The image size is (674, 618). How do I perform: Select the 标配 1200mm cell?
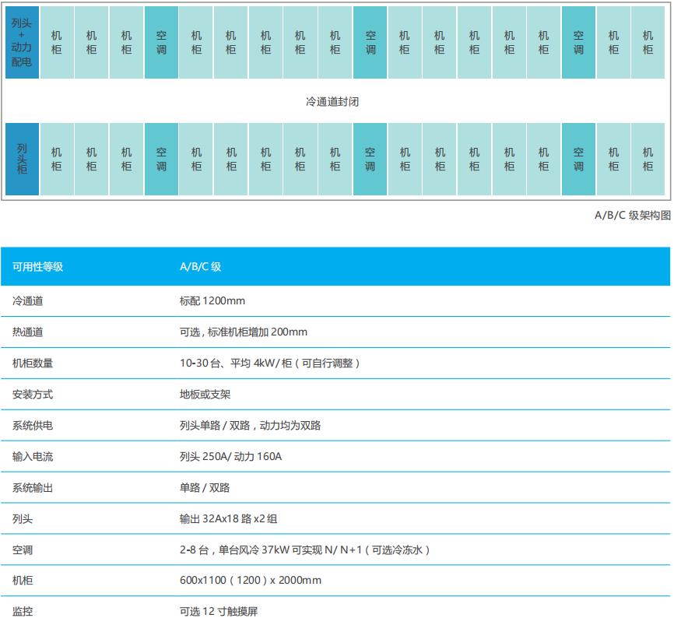click(212, 301)
